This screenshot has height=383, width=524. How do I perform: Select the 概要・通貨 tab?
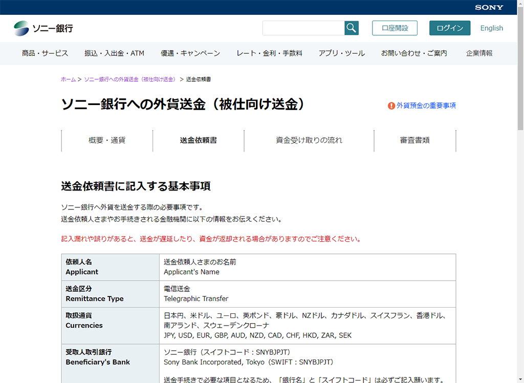click(x=107, y=140)
